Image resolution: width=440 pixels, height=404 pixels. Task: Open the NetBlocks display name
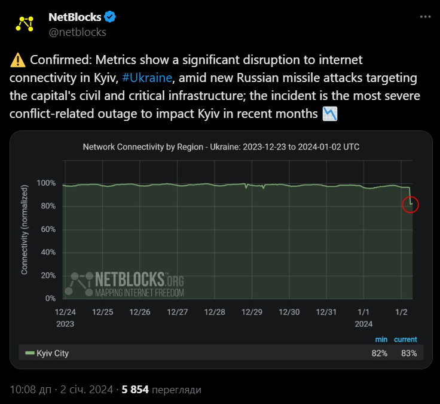point(75,17)
